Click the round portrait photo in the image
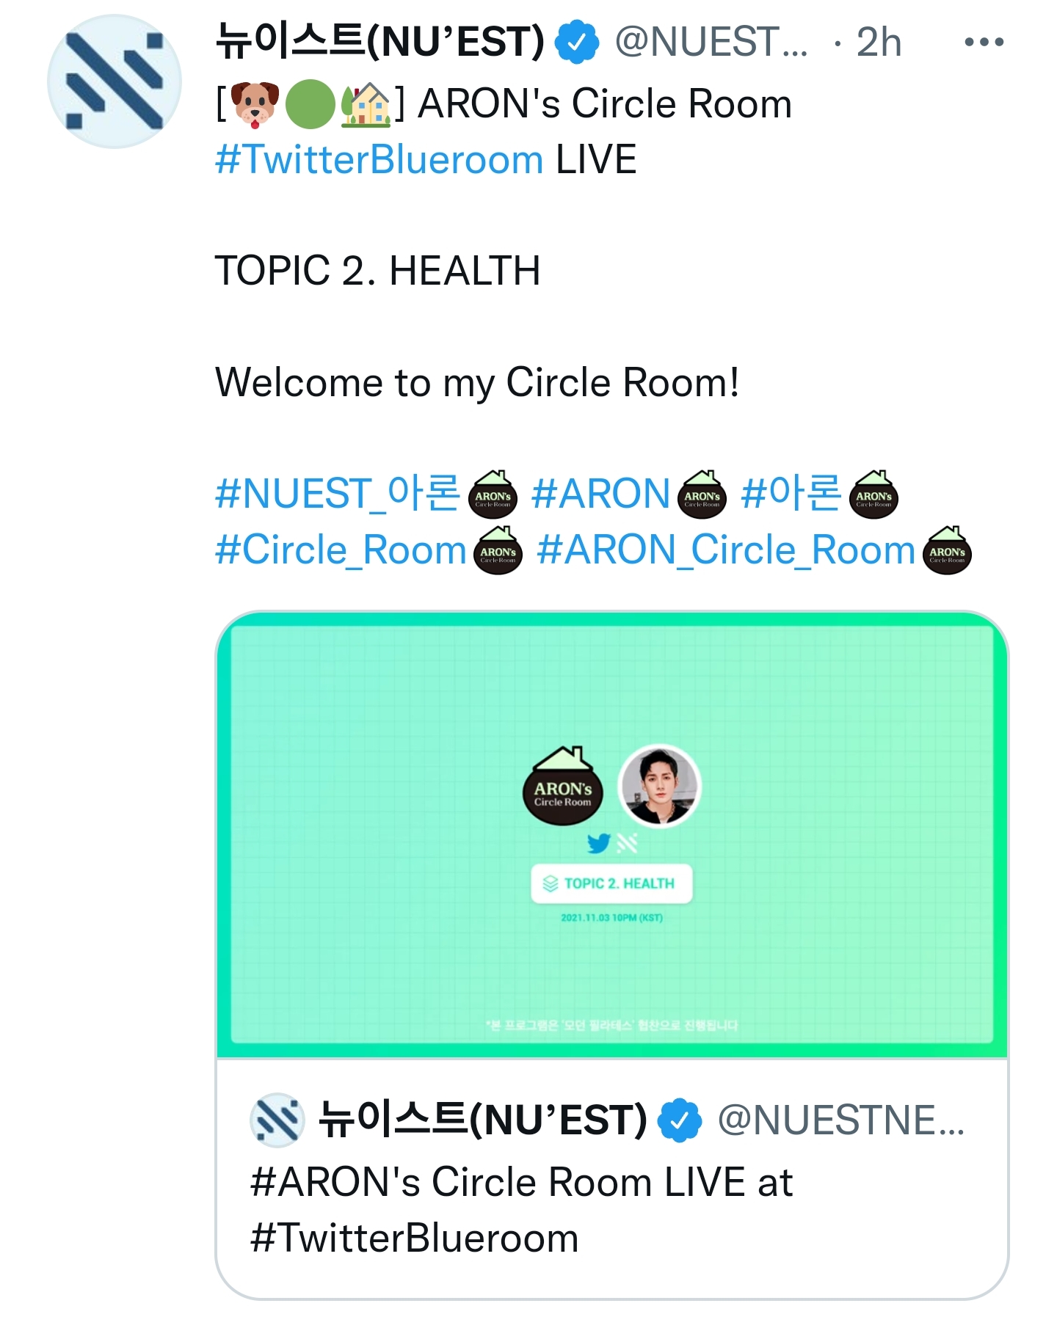 pyautogui.click(x=659, y=786)
